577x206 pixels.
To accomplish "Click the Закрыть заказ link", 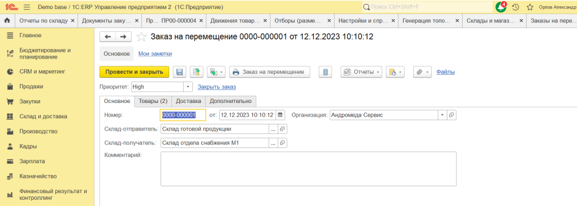I will 217,87.
